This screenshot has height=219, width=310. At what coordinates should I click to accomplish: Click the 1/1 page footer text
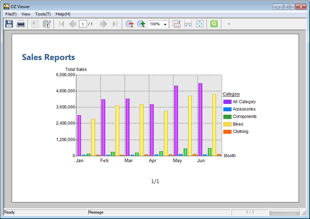[155, 182]
